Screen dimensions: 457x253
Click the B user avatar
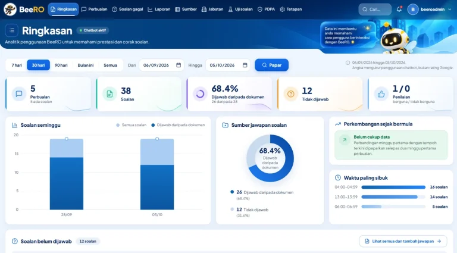[413, 10]
